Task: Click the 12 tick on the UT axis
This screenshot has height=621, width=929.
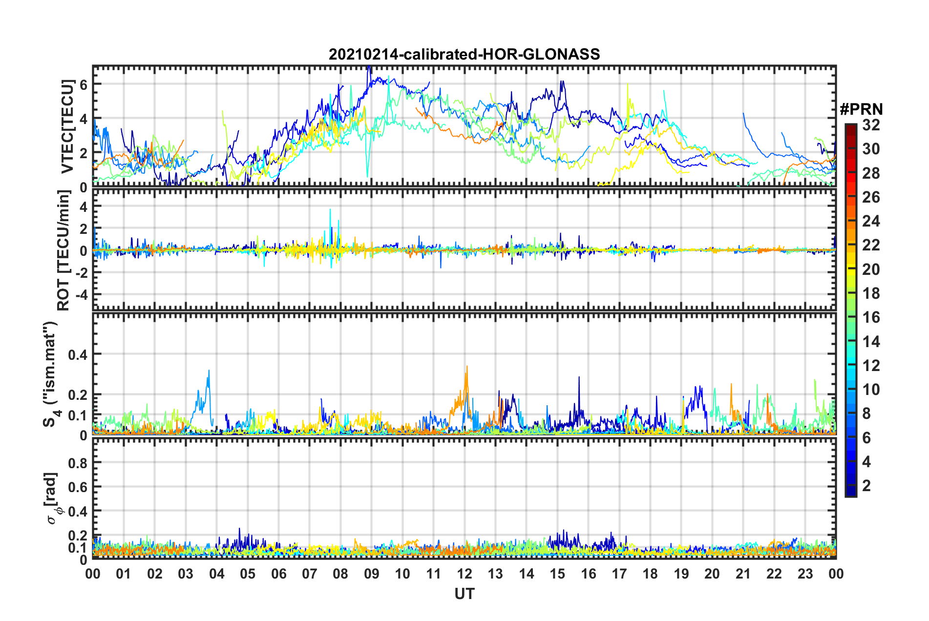Action: (x=464, y=574)
